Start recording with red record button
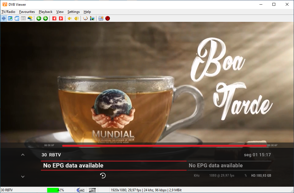This screenshot has width=294, height=193. coord(108,18)
